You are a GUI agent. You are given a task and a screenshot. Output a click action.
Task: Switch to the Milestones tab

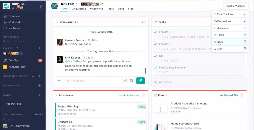pyautogui.click(x=97, y=9)
